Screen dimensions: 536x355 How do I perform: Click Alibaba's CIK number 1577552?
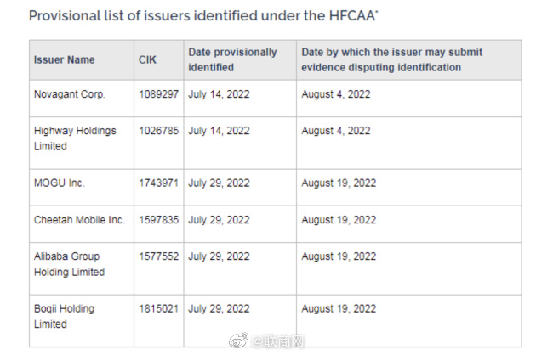(x=158, y=256)
